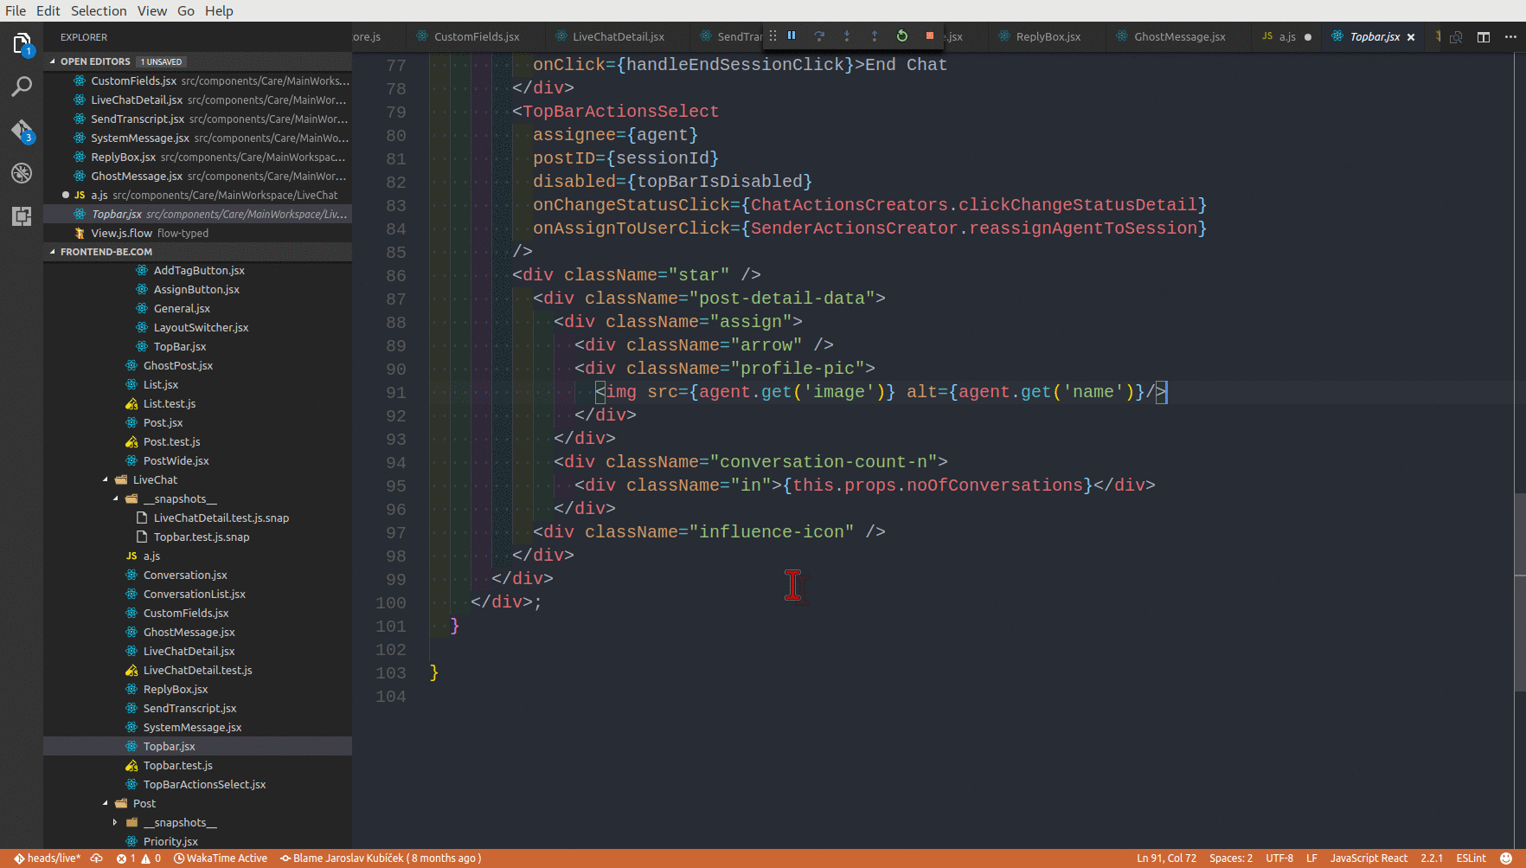Viewport: 1526px width, 868px height.
Task: Open LiveChatDetail.test.js.snap file
Action: 221,518
